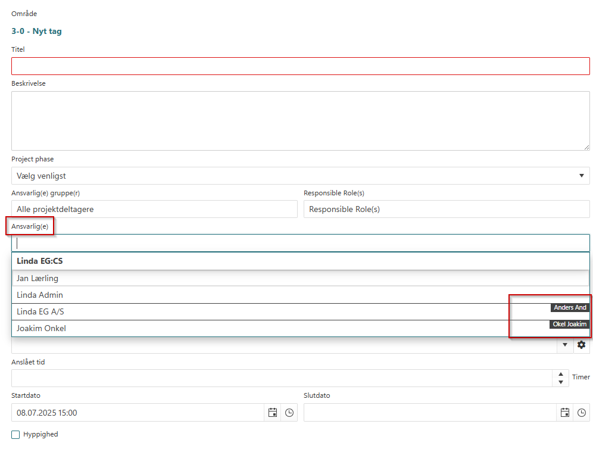Viewport: 593px width, 452px height.
Task: Click the Ansvarlig(e) search input
Action: (x=300, y=243)
